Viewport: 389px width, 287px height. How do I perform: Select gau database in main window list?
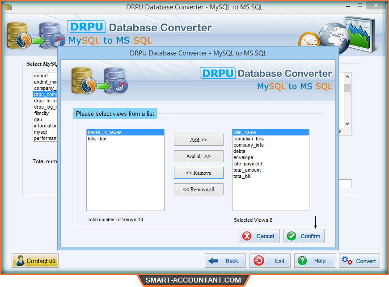45,119
